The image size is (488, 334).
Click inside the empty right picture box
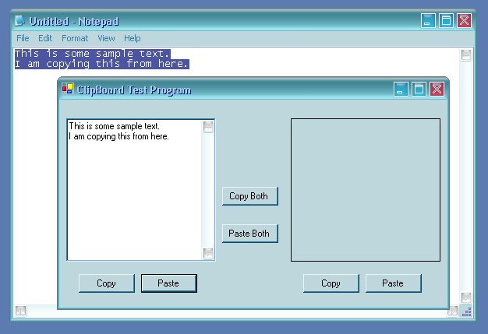(366, 190)
